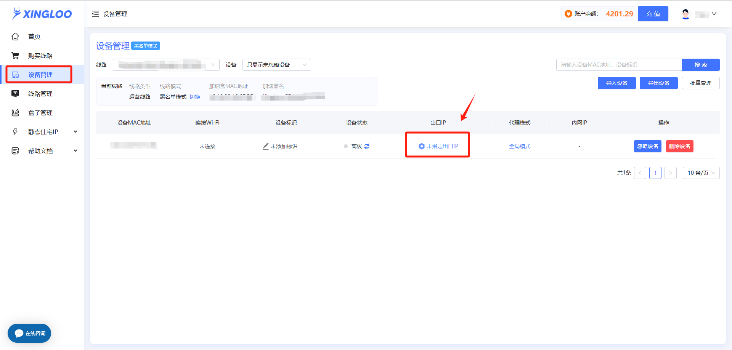Open the 10 条/页 page size dropdown
Screen dimensions: 732x350
[701, 173]
